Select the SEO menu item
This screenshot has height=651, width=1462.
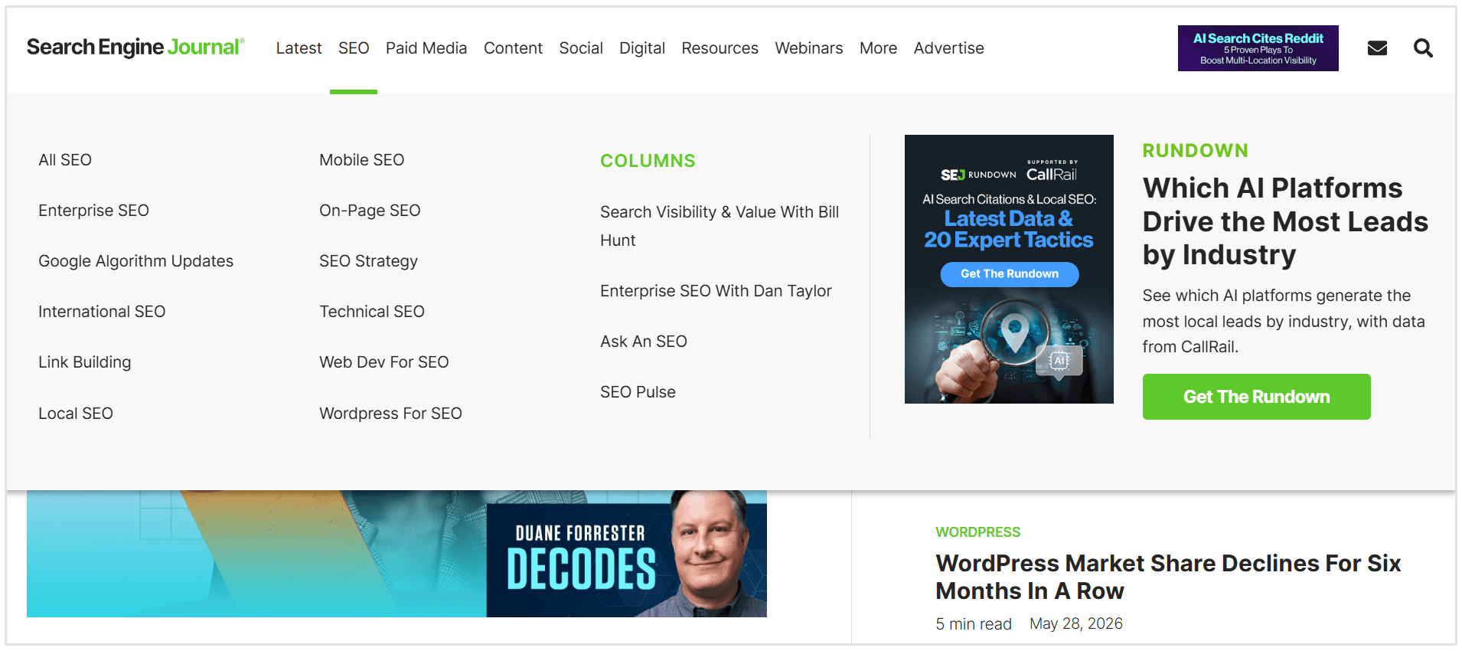click(354, 48)
